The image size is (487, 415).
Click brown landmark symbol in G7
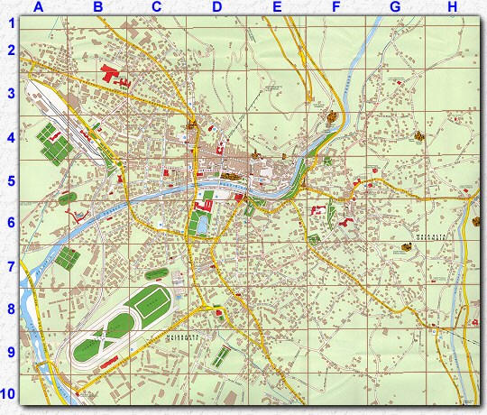tap(406, 247)
